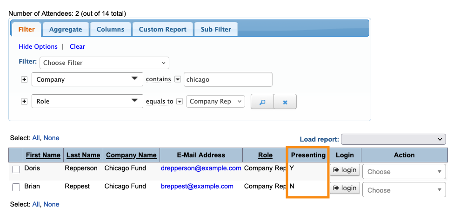Screen dimensions: 460x220
Task: Click the 'equals to' operator text
Action: click(160, 101)
